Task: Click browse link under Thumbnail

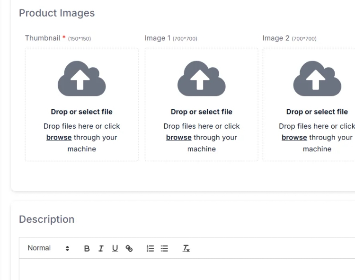Action: pyautogui.click(x=59, y=138)
